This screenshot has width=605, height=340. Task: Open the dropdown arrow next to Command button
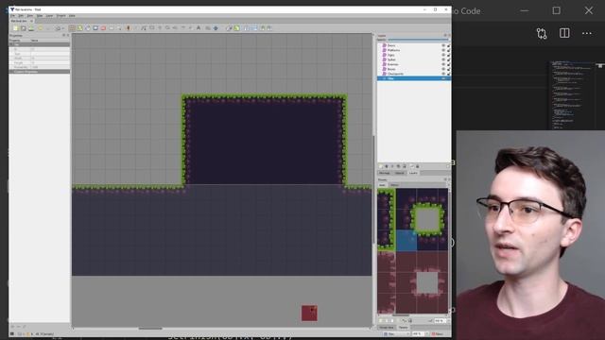pos(63,28)
